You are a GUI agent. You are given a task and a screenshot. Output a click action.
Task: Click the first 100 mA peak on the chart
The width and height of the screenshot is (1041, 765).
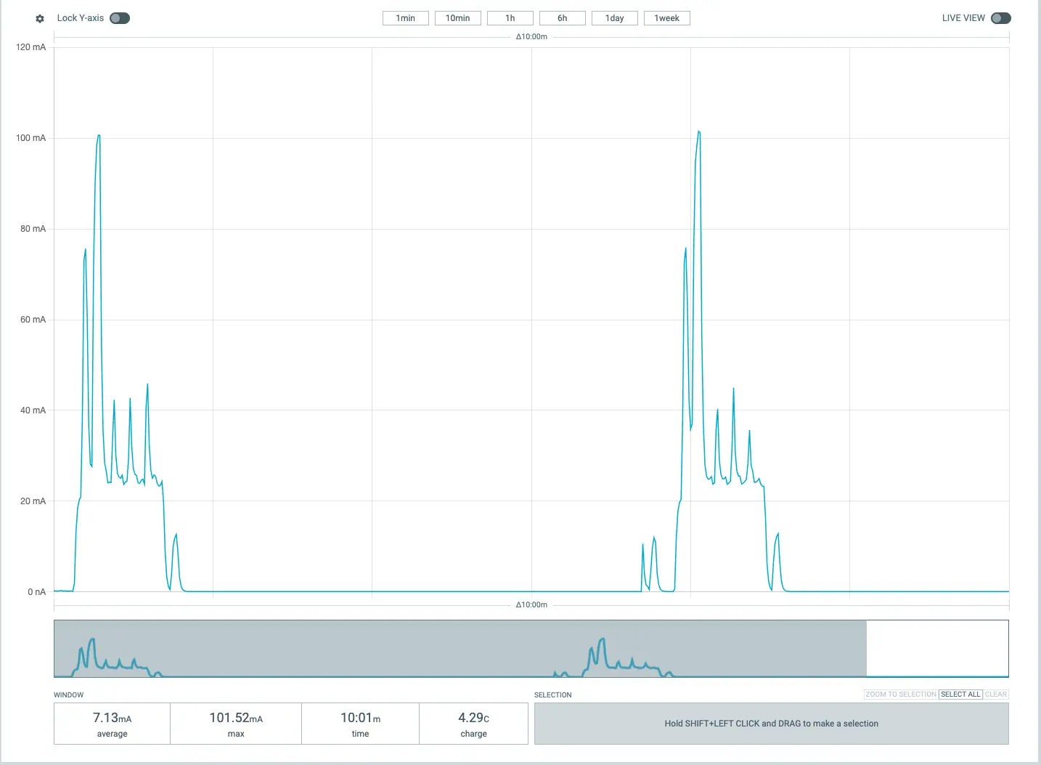99,136
